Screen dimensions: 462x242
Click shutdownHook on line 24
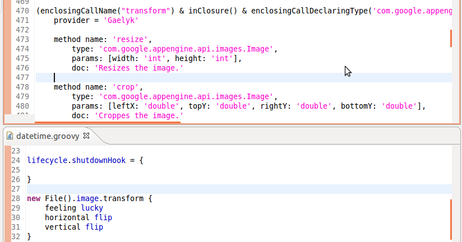pyautogui.click(x=99, y=160)
